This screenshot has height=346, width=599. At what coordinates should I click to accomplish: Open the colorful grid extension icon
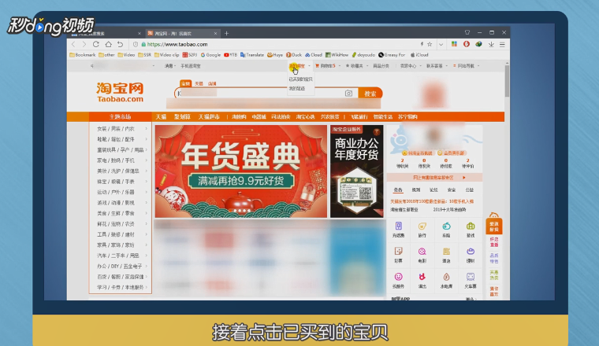(x=454, y=44)
